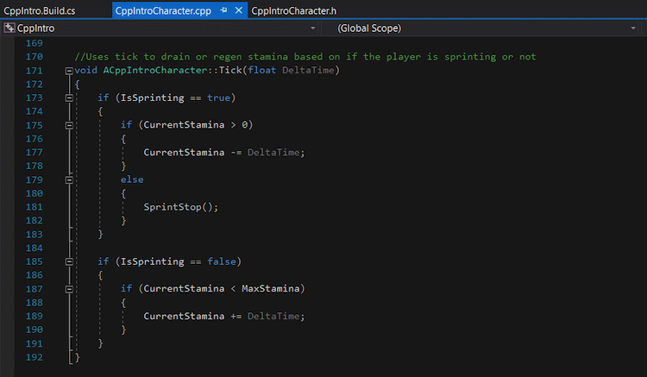This screenshot has width=647, height=377.
Task: Click the true keyword on line 173
Action: [x=218, y=97]
